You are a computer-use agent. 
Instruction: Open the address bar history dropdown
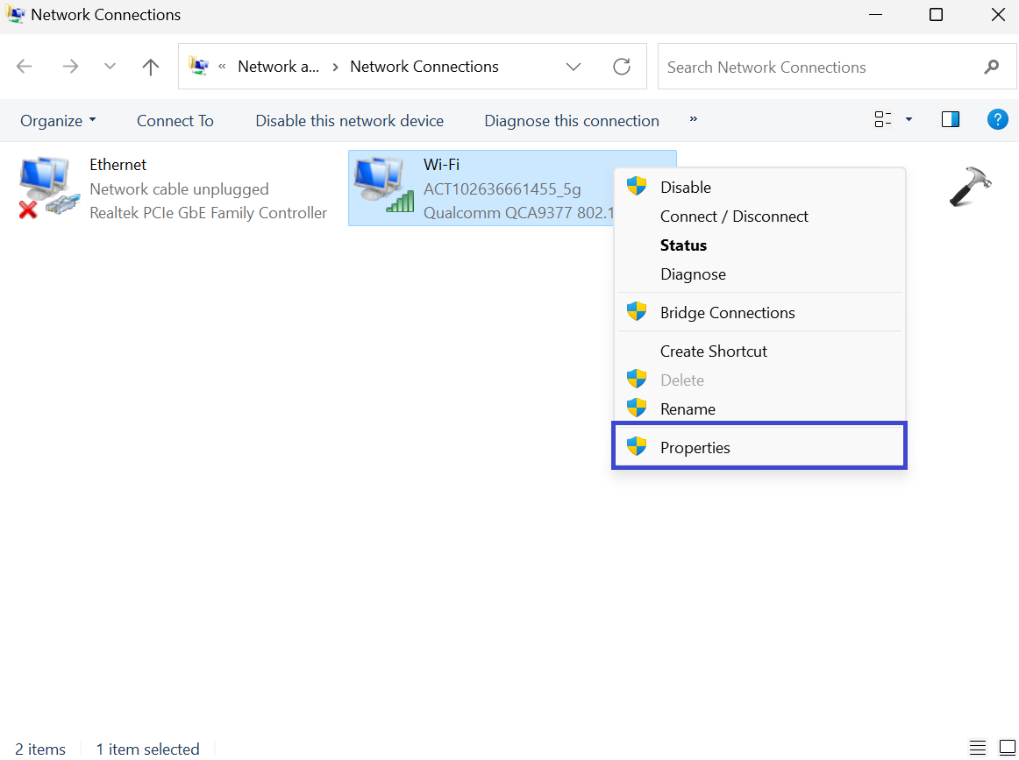(x=574, y=67)
